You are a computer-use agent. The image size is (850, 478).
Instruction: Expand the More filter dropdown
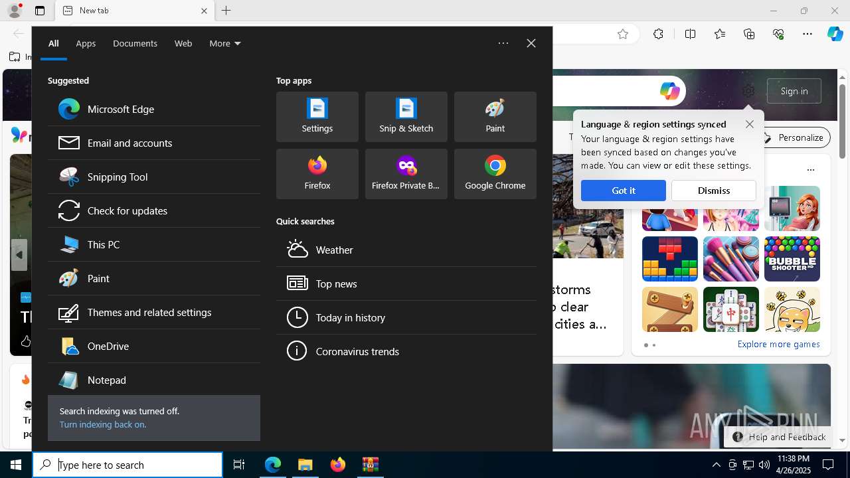pyautogui.click(x=225, y=43)
